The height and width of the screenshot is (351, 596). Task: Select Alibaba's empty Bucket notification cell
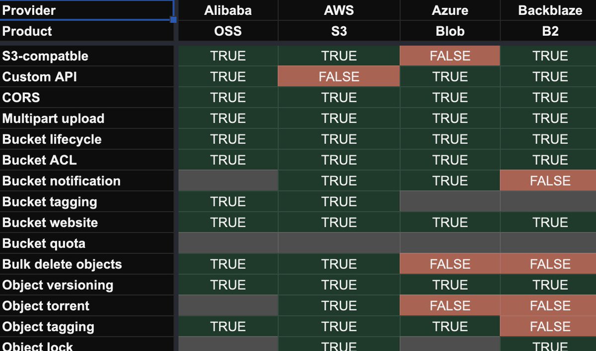228,181
